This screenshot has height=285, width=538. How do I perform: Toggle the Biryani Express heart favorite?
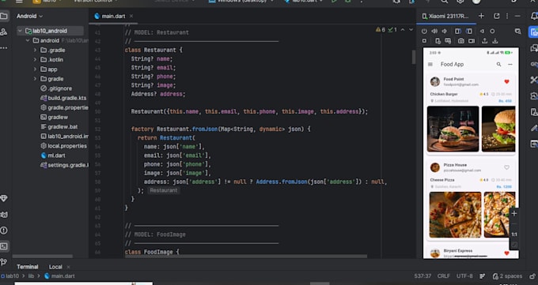pyautogui.click(x=506, y=253)
